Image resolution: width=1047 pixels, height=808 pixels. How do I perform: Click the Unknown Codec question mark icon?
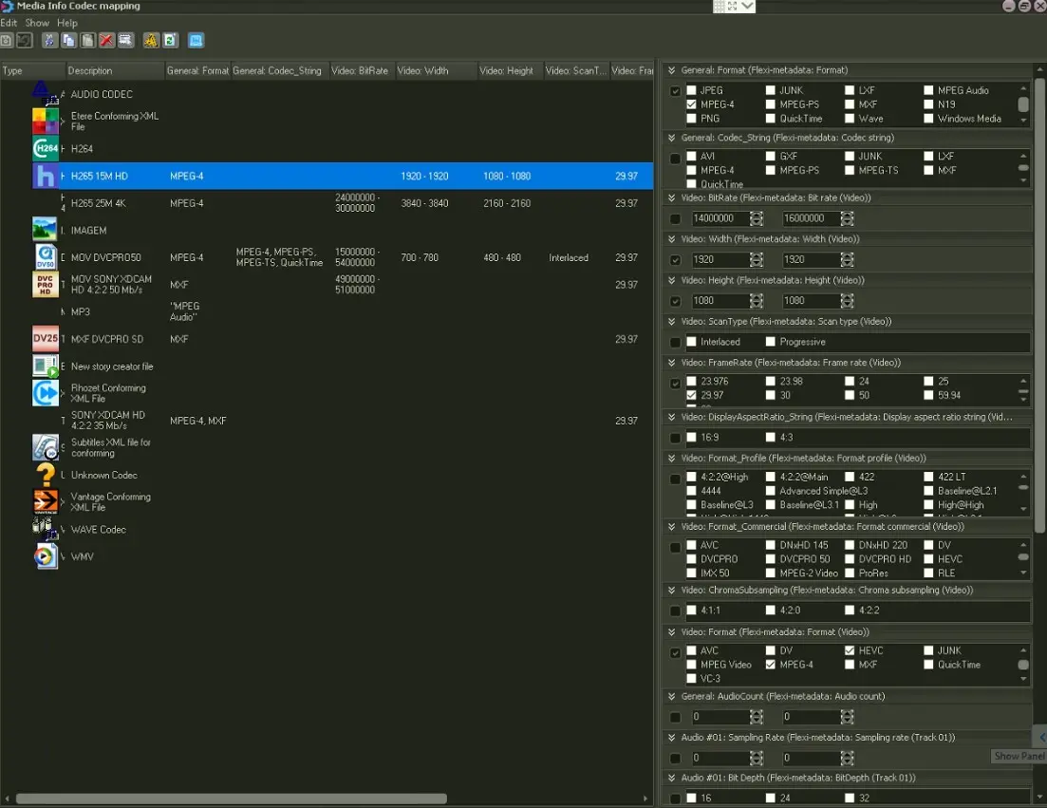(45, 475)
